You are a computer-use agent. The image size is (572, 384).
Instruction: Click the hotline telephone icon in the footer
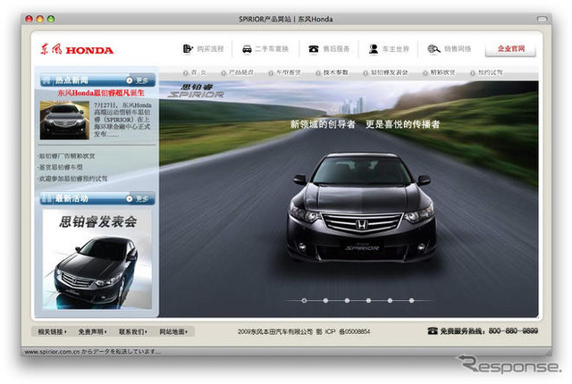tap(433, 330)
